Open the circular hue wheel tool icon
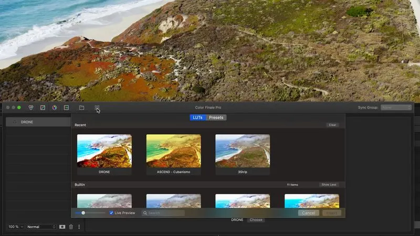This screenshot has height=236, width=420. coord(54,108)
